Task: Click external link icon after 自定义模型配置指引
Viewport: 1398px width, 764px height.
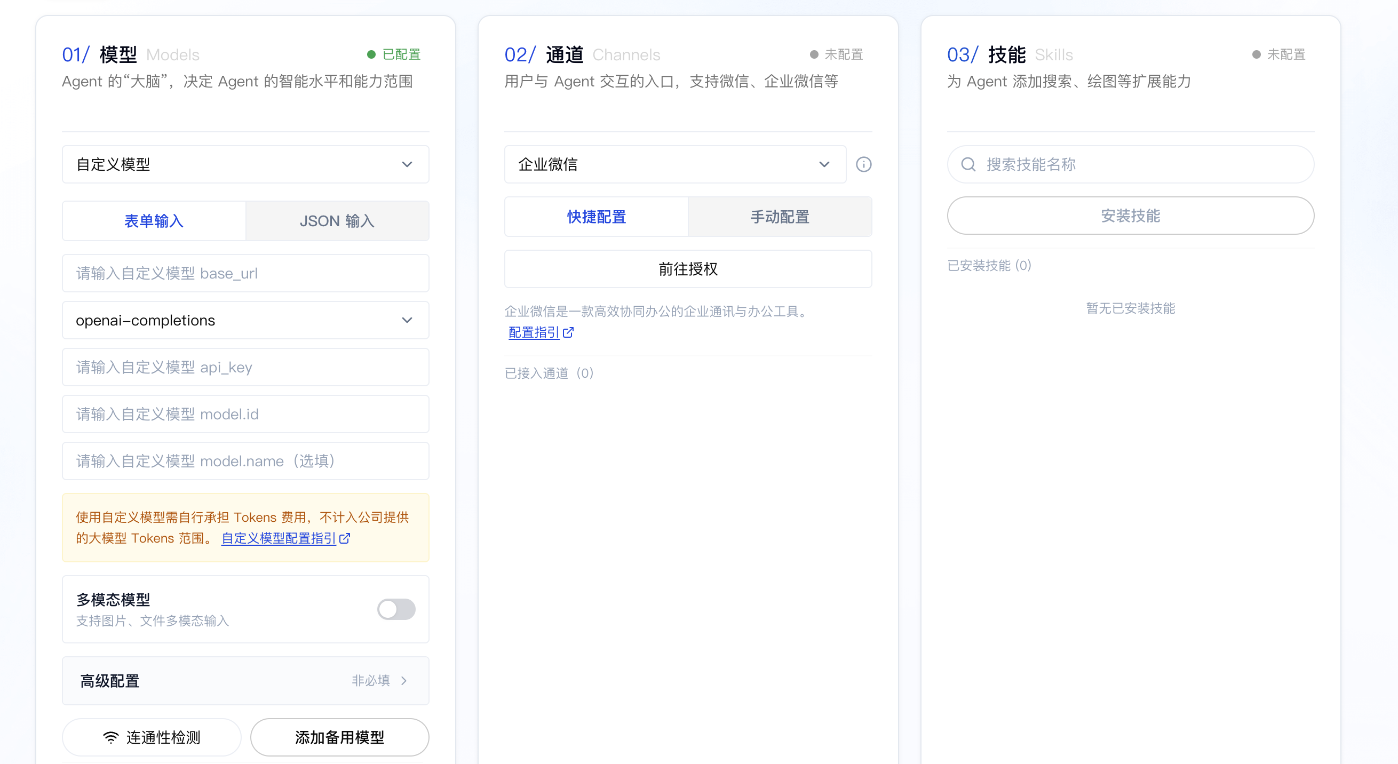Action: tap(345, 538)
